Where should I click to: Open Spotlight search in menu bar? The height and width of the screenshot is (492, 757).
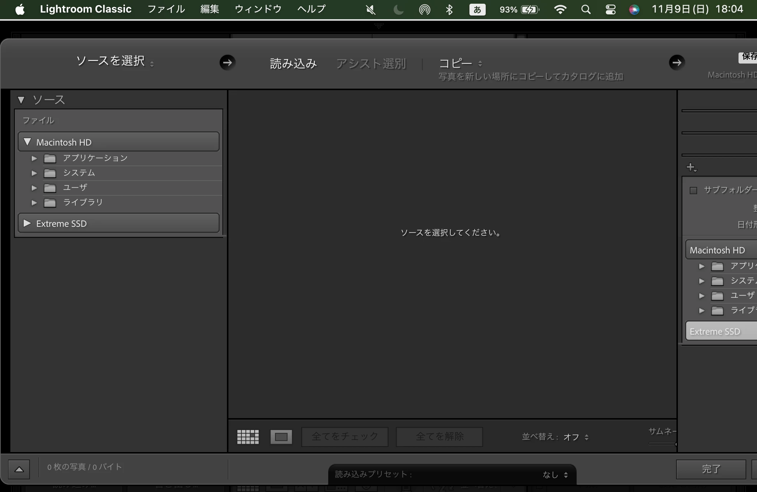(x=585, y=10)
